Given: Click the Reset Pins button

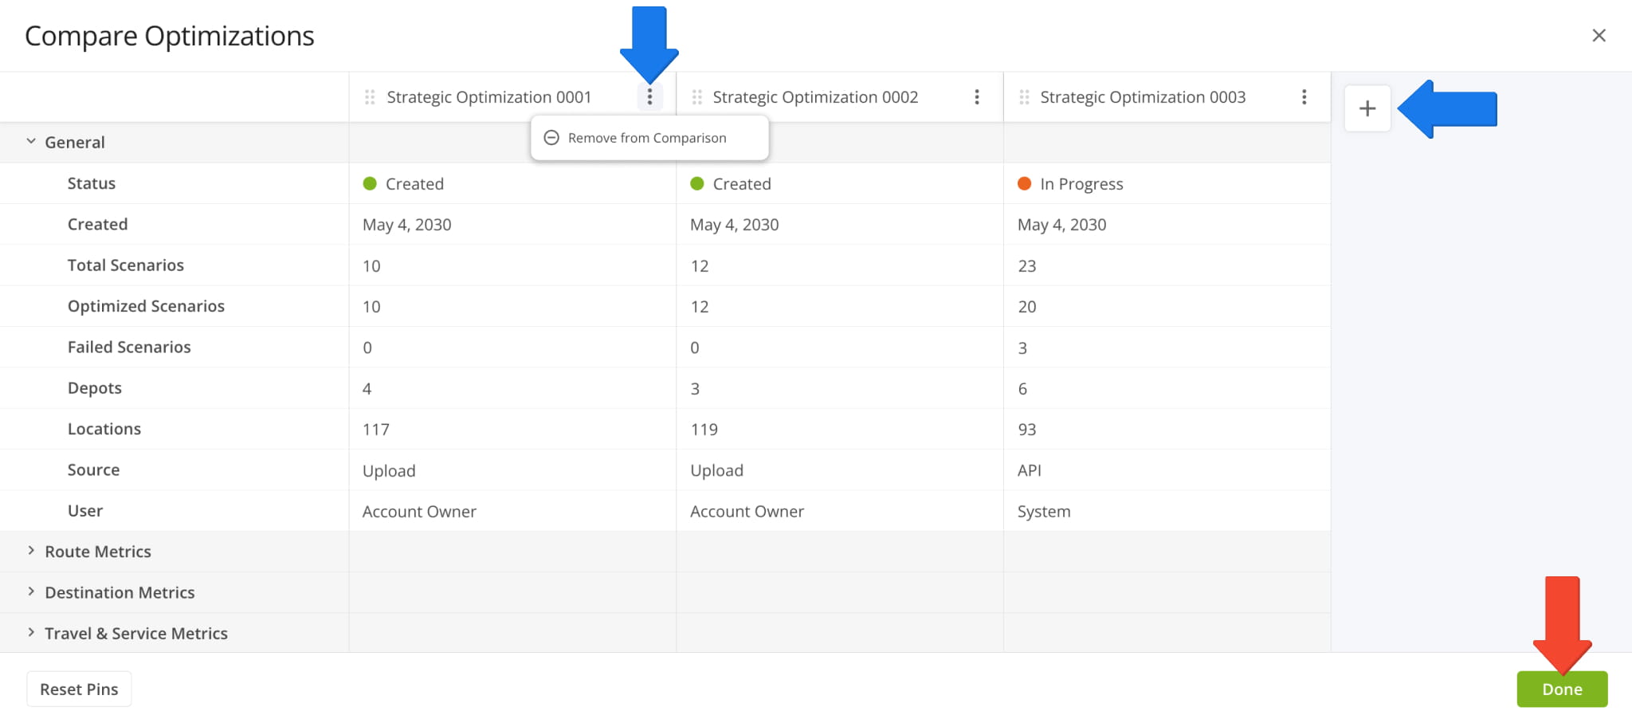Looking at the screenshot, I should 79,690.
